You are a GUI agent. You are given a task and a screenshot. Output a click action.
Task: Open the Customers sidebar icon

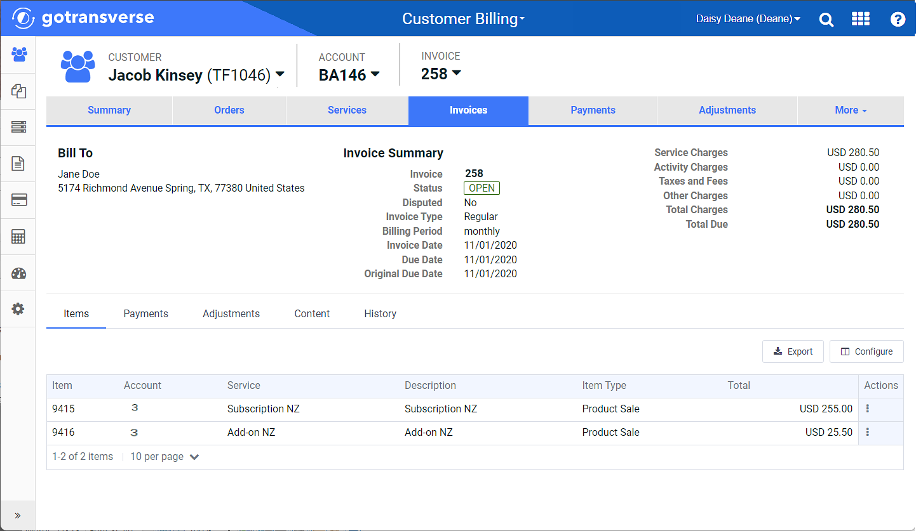pos(19,54)
